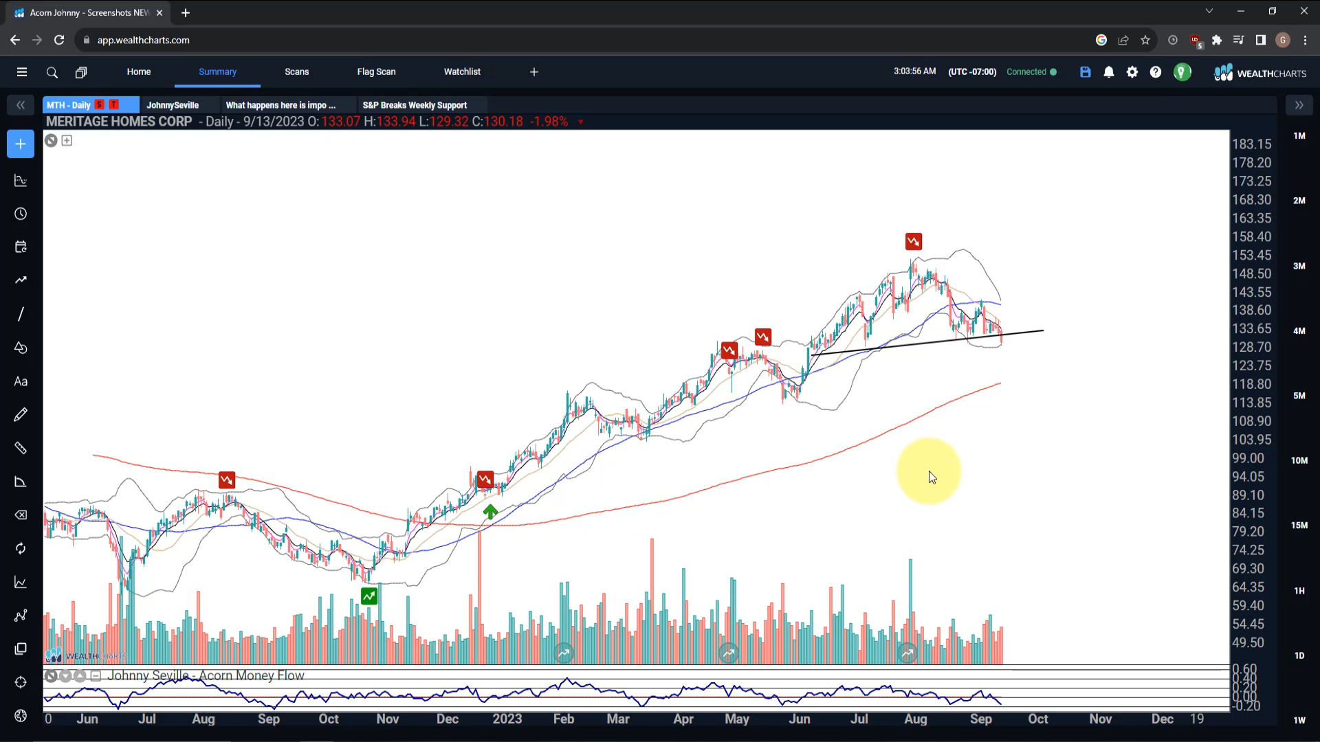Open the Flag Scan tab
1320x742 pixels.
tap(376, 72)
